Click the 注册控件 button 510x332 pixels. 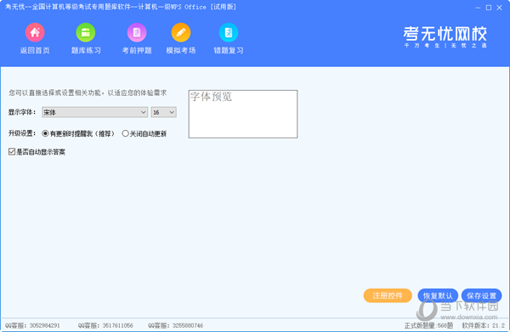[x=388, y=295]
